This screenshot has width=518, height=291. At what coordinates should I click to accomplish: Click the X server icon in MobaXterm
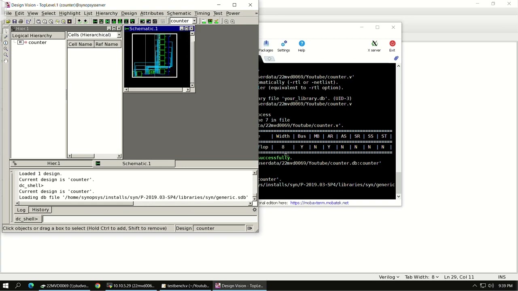[374, 46]
